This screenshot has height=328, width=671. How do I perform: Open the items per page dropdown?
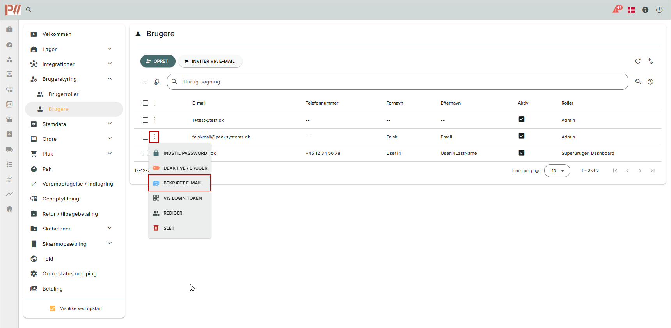557,171
